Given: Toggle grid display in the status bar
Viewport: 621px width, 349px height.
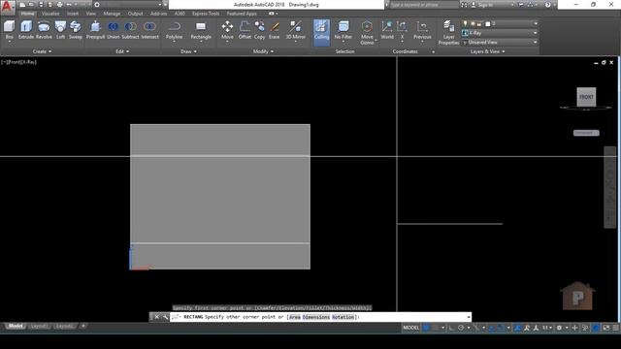Looking at the screenshot, I should coord(426,328).
